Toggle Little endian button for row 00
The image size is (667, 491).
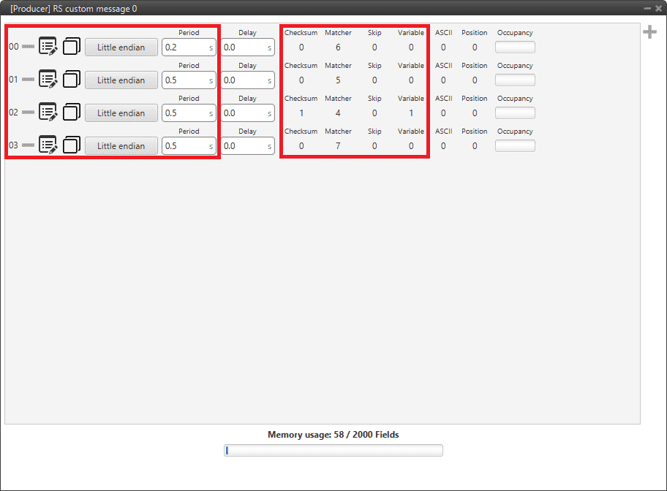121,47
